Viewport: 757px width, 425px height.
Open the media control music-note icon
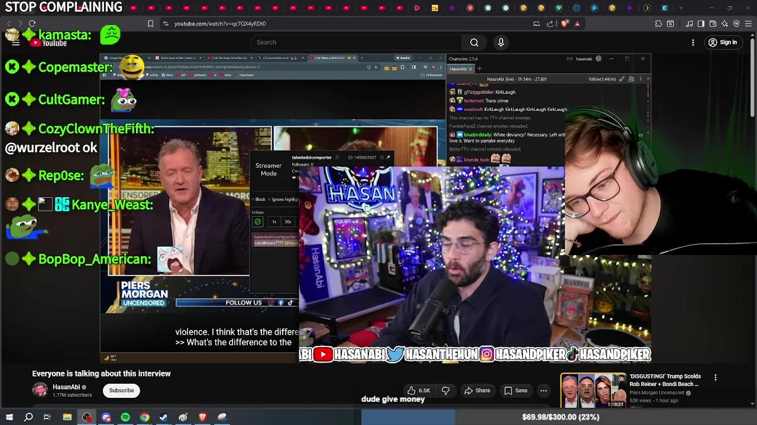pos(690,24)
